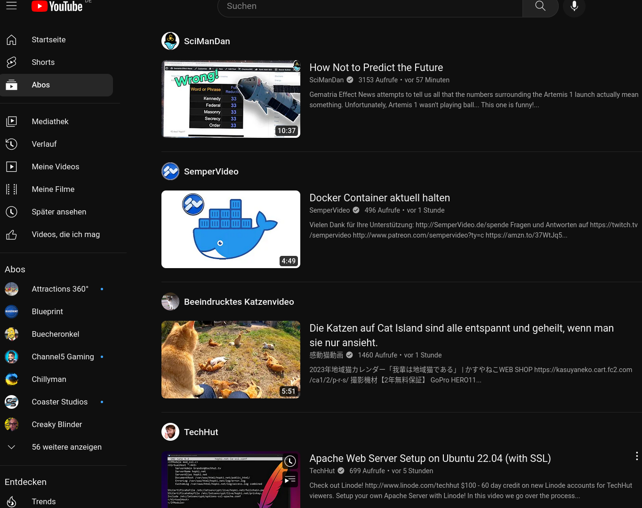Image resolution: width=642 pixels, height=508 pixels.
Task: Click the thumbs-up liked videos icon
Action: (x=11, y=235)
